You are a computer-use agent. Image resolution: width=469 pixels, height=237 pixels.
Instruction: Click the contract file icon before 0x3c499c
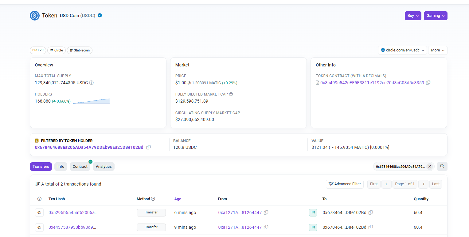coord(318,83)
